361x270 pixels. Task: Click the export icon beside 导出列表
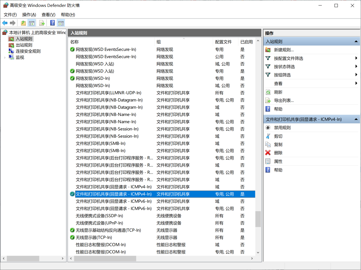(268, 100)
